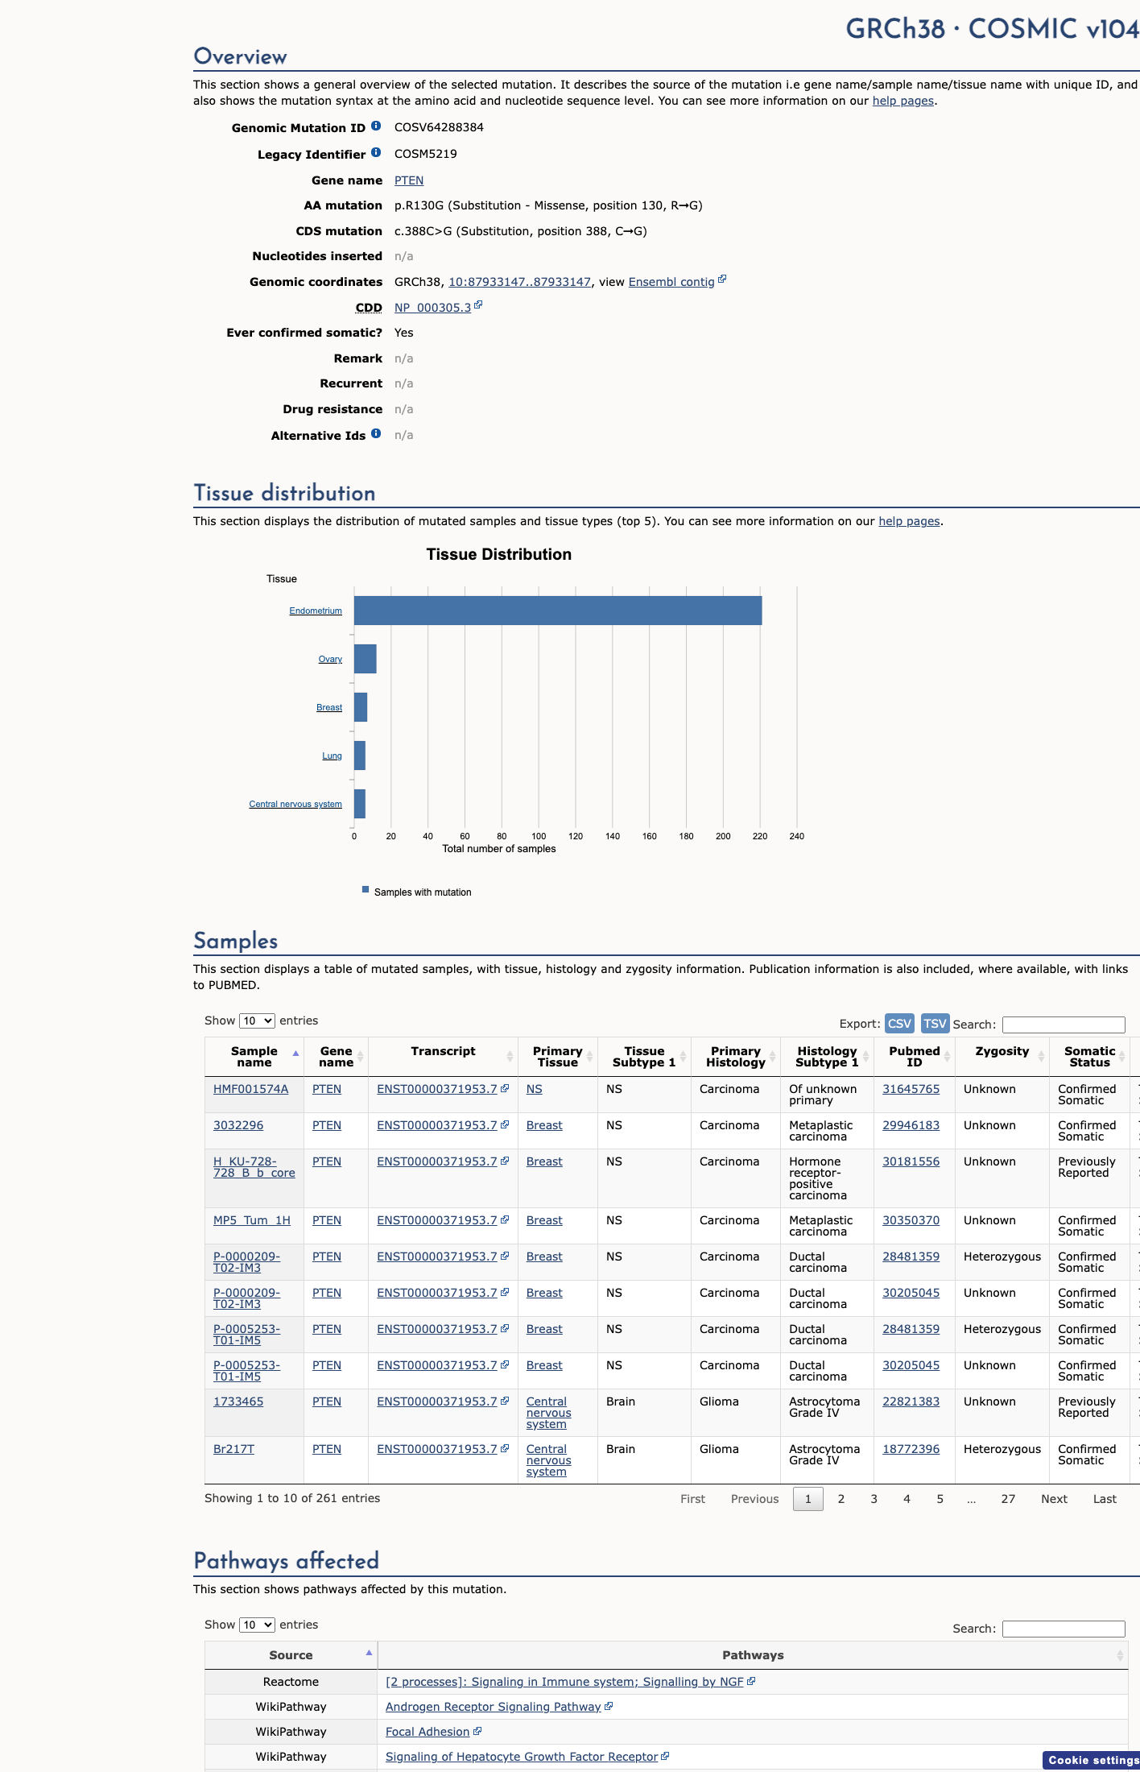This screenshot has height=1772, width=1140.
Task: Go to Next samples page
Action: tap(1054, 1499)
